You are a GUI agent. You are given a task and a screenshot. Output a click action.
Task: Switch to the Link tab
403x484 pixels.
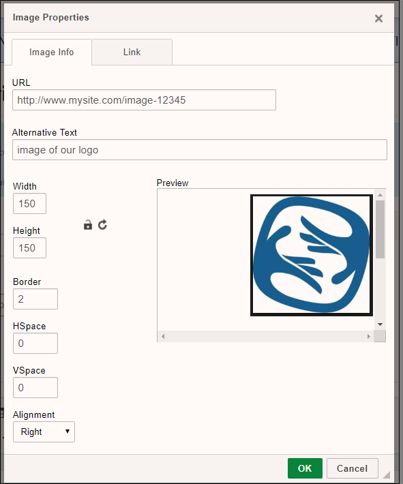(132, 52)
